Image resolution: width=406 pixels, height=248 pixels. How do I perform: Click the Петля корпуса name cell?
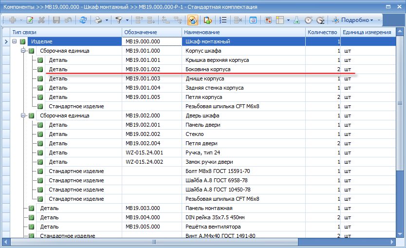coord(244,97)
